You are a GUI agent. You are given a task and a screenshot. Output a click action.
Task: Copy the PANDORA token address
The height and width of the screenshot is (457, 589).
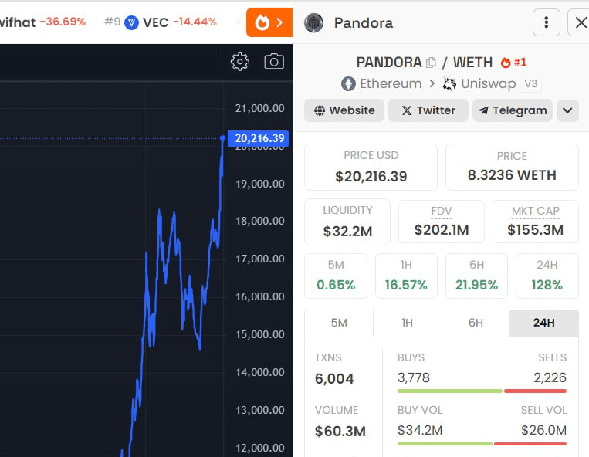click(432, 63)
